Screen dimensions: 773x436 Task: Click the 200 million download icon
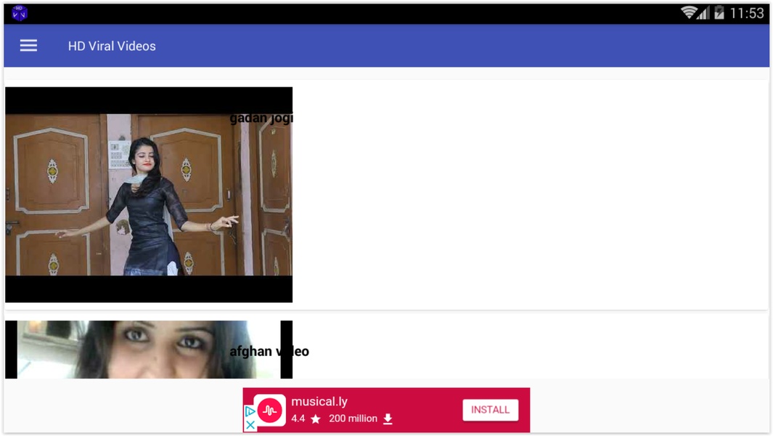click(x=388, y=419)
